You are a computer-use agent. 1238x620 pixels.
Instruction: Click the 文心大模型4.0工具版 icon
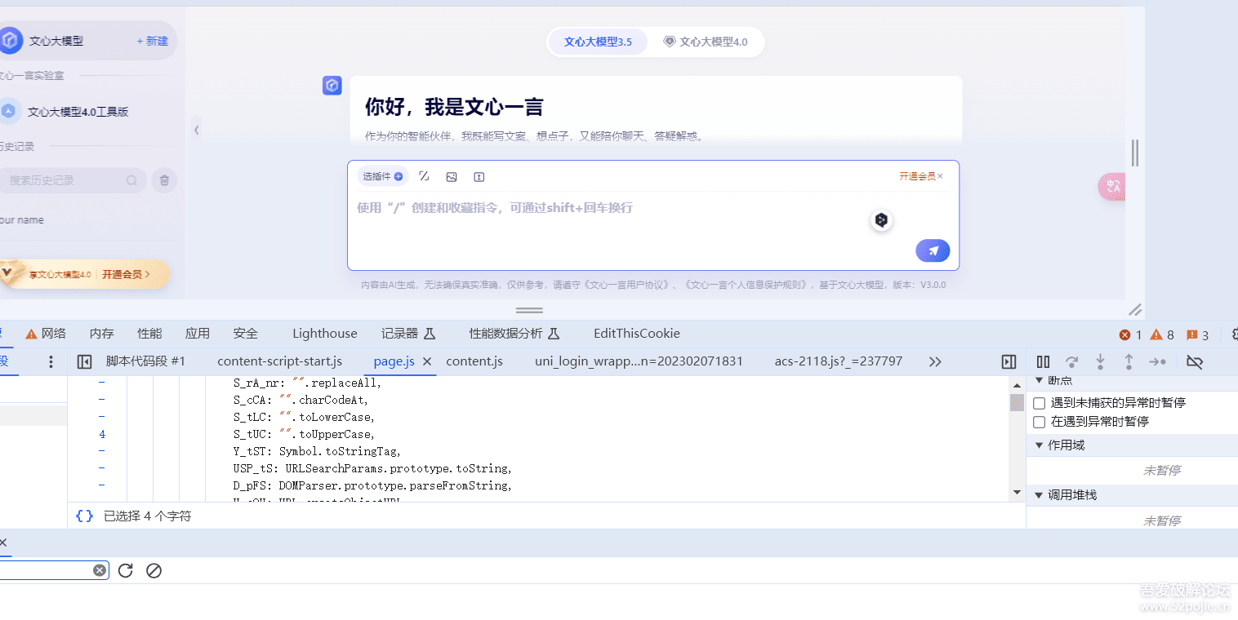(8, 111)
